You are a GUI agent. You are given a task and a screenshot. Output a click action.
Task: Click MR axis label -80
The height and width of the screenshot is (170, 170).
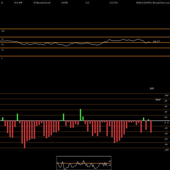click(x=166, y=144)
